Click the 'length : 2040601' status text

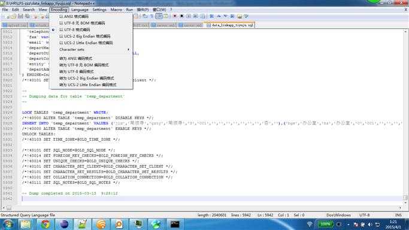point(212,215)
